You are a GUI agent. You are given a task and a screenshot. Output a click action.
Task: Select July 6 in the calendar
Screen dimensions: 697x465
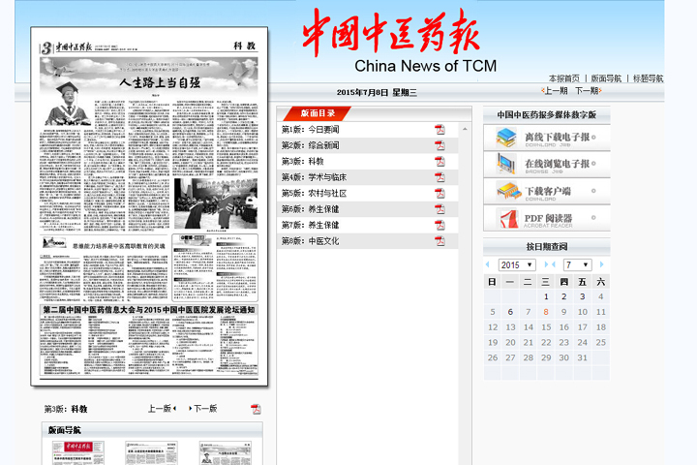(510, 312)
